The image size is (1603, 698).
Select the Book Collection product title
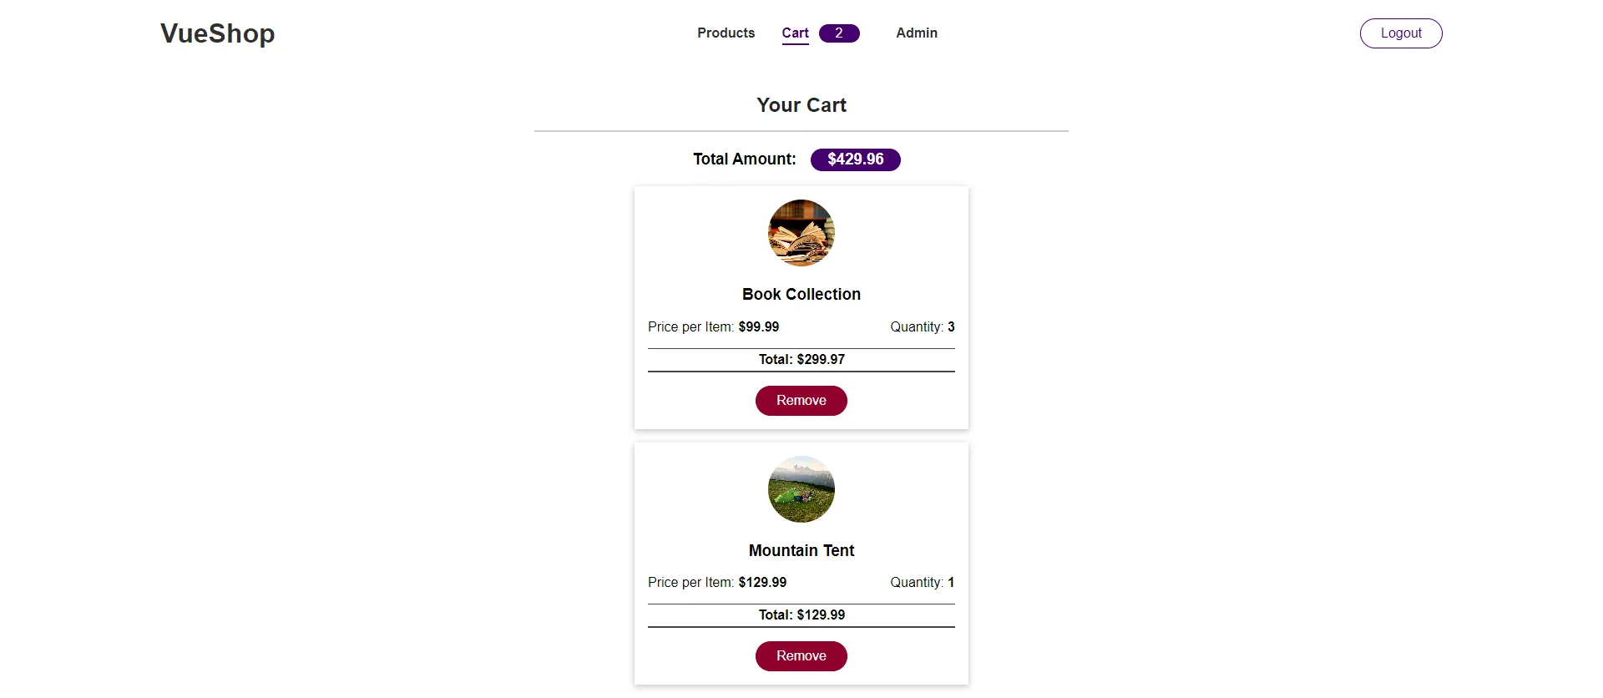801,294
